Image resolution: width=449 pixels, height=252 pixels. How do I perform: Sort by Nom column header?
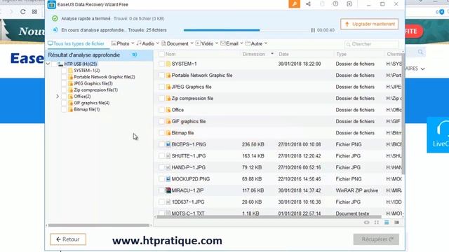coord(170,54)
